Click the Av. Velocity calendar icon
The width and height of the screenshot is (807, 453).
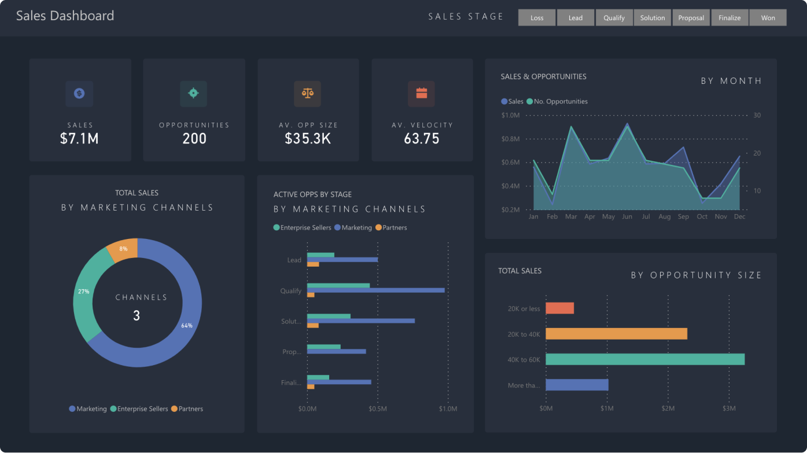421,94
